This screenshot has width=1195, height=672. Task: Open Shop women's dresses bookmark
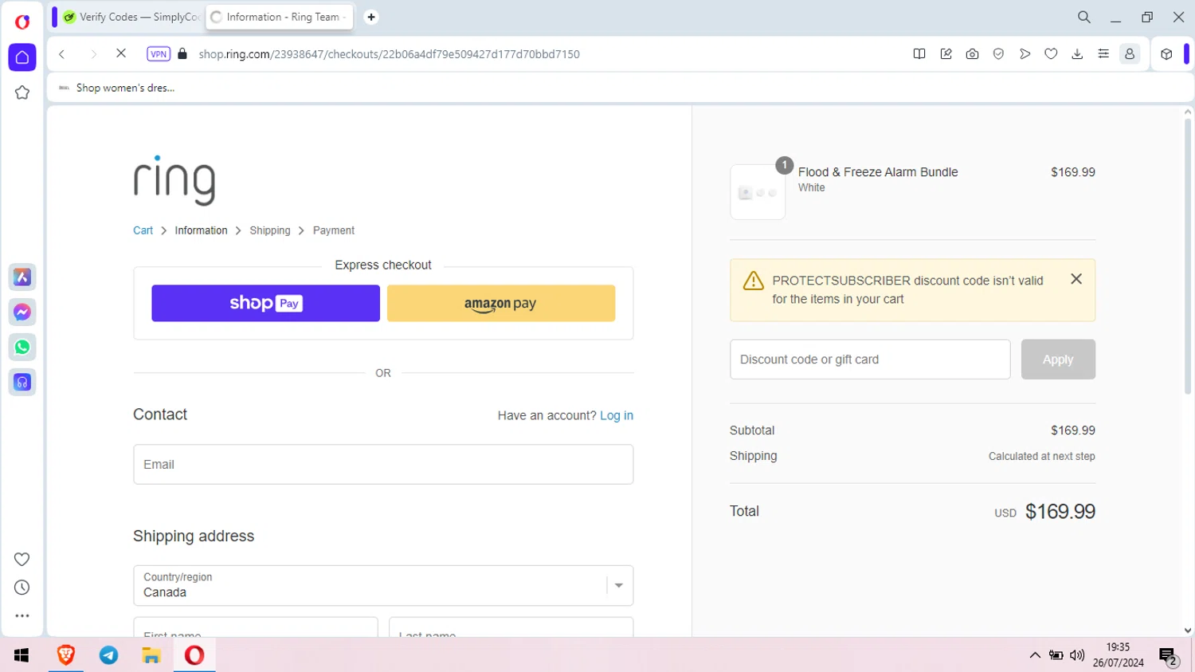tap(116, 88)
